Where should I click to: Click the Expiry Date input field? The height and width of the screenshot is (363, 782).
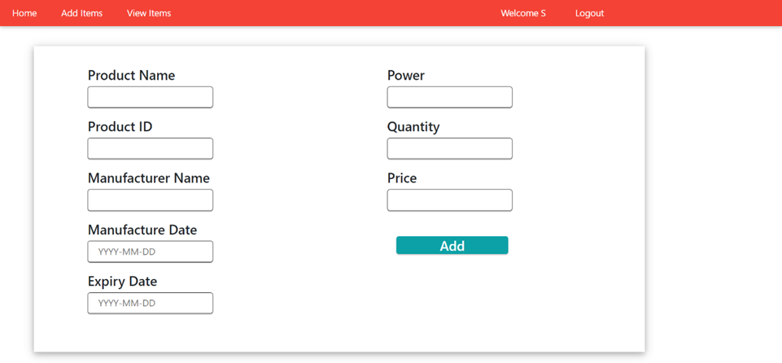point(151,303)
